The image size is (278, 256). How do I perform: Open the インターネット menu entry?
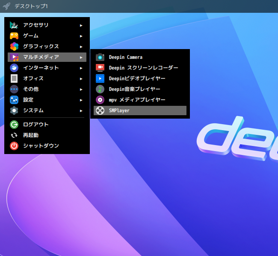point(47,68)
